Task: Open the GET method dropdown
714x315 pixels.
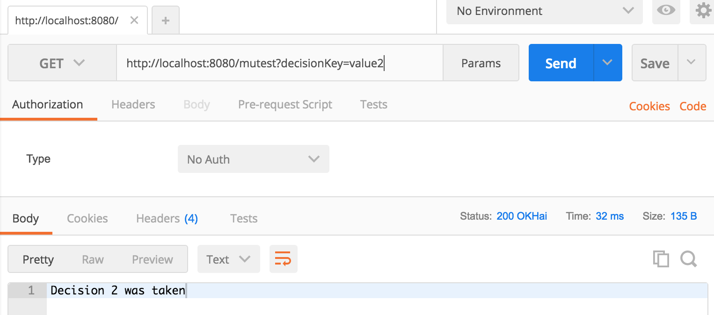Action: [62, 63]
